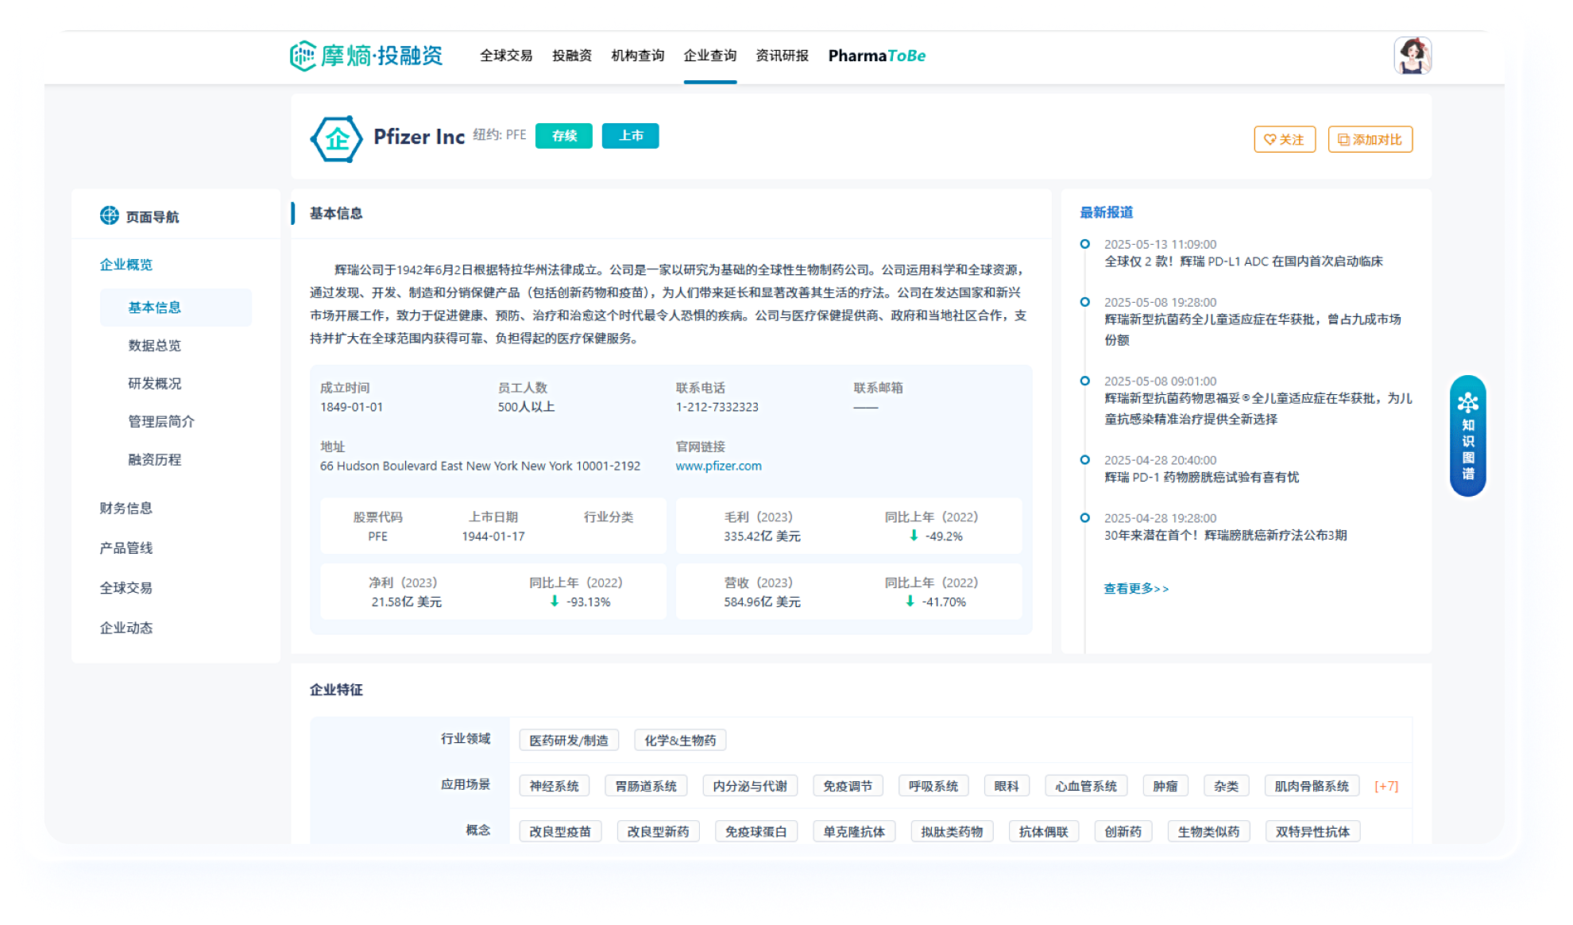Open the user avatar profile
This screenshot has height=925, width=1573.
tap(1413, 56)
